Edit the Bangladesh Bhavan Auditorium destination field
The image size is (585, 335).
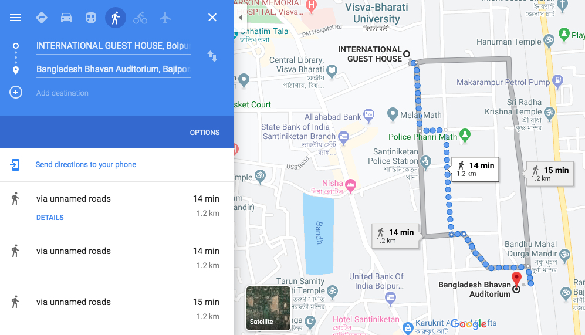click(113, 69)
